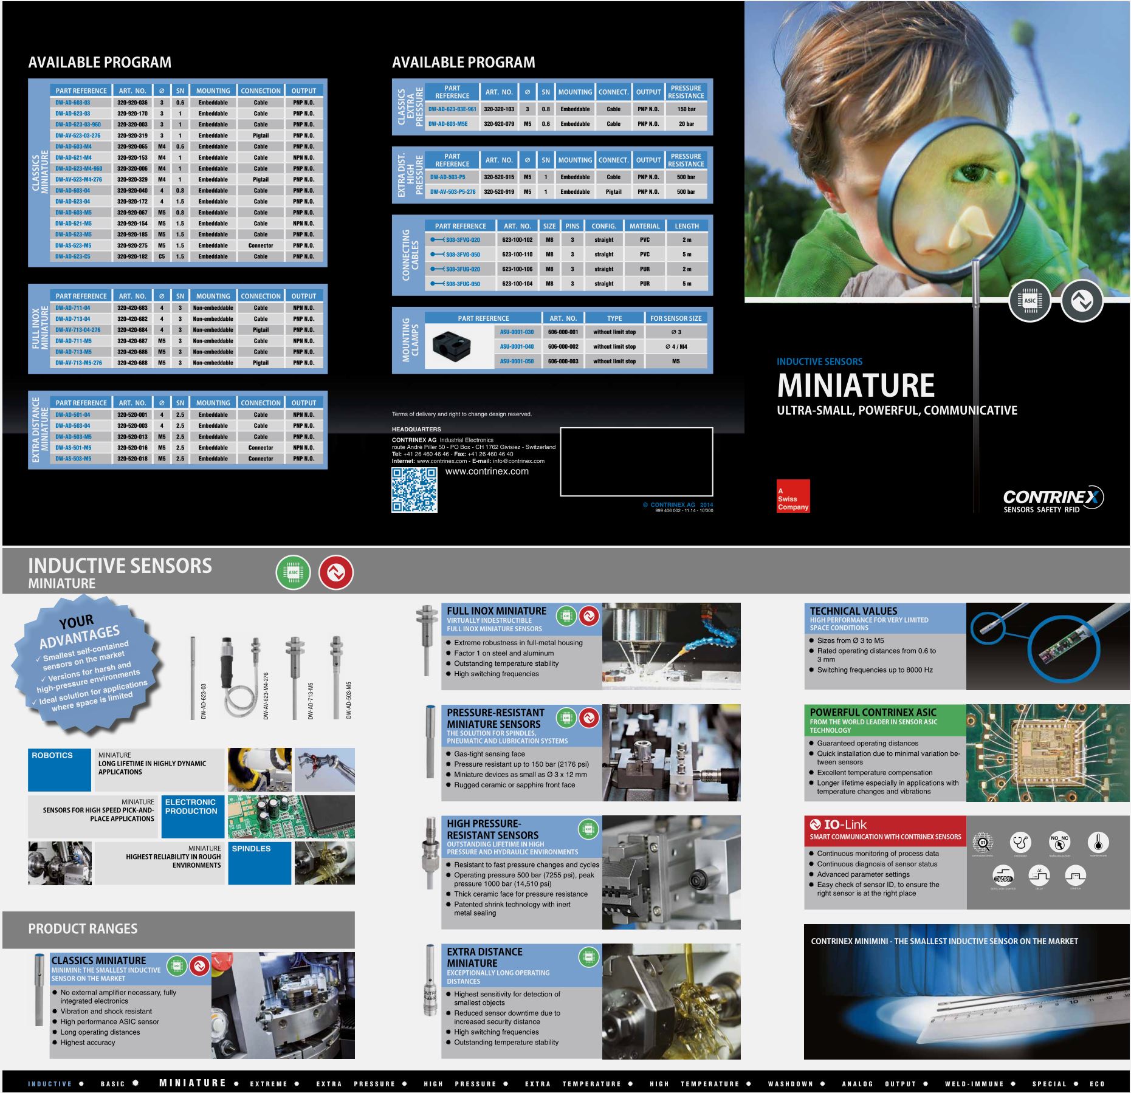Select EXTREME in the bottom category strip
This screenshot has height=1093, width=1131.
tap(269, 1083)
